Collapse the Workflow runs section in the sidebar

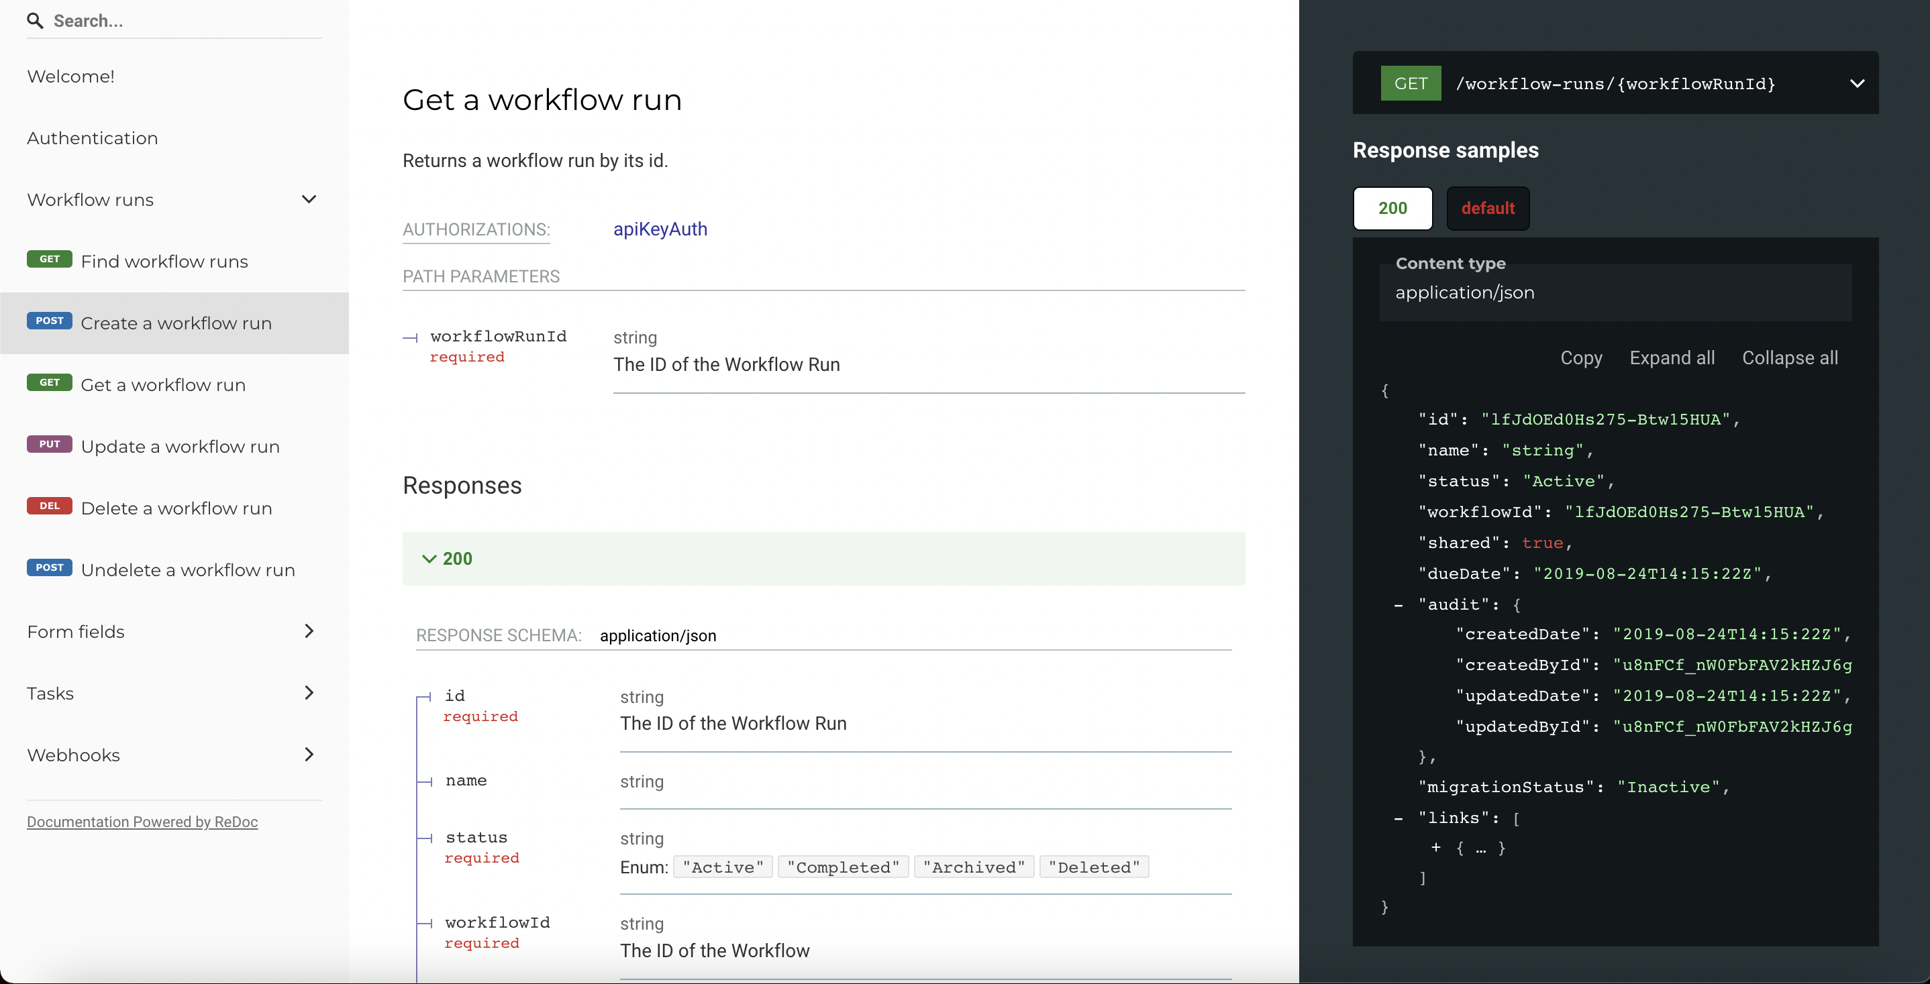pos(309,199)
